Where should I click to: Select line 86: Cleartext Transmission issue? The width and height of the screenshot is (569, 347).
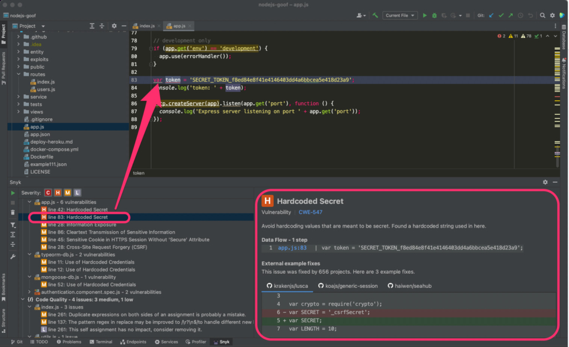tap(108, 232)
